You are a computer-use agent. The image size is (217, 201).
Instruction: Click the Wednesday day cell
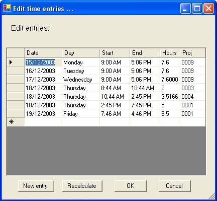81,80
